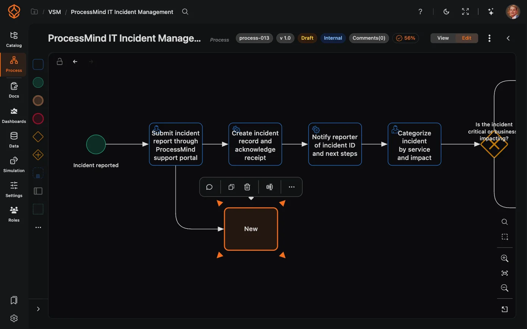Open more options in element toolbar
This screenshot has width=527, height=329.
point(292,187)
